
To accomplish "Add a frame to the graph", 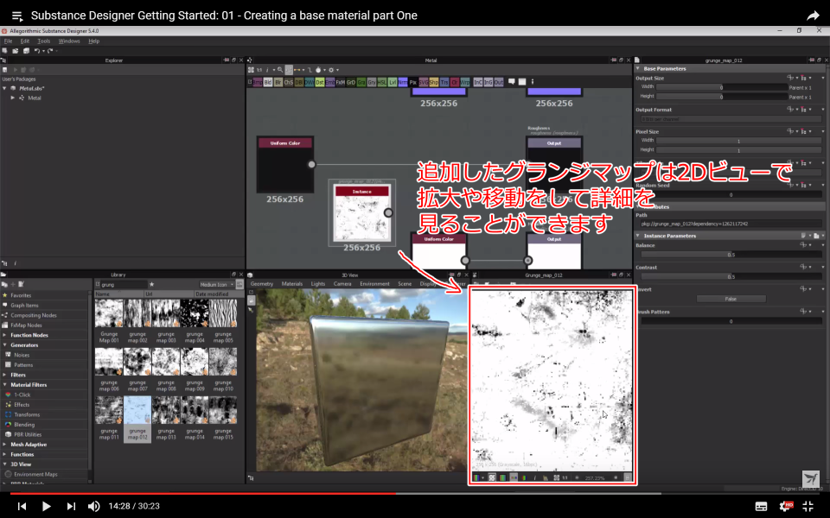I will tap(522, 82).
